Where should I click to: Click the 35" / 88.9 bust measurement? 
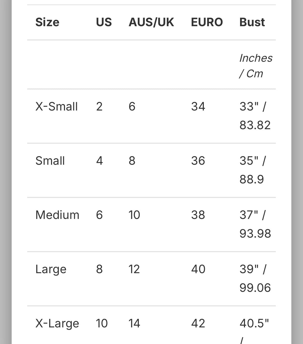(253, 170)
